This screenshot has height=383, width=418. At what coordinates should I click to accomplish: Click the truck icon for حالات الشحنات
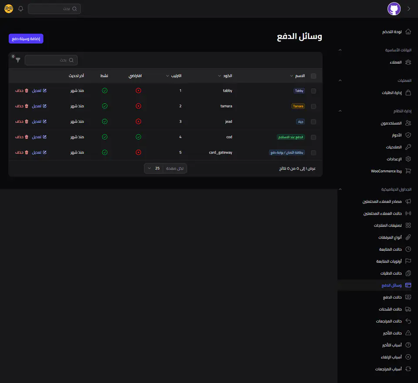(x=408, y=309)
